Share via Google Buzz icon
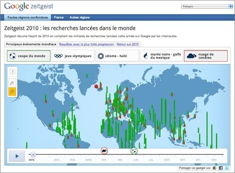Viewport: 235px width, 173px height. coord(215,168)
